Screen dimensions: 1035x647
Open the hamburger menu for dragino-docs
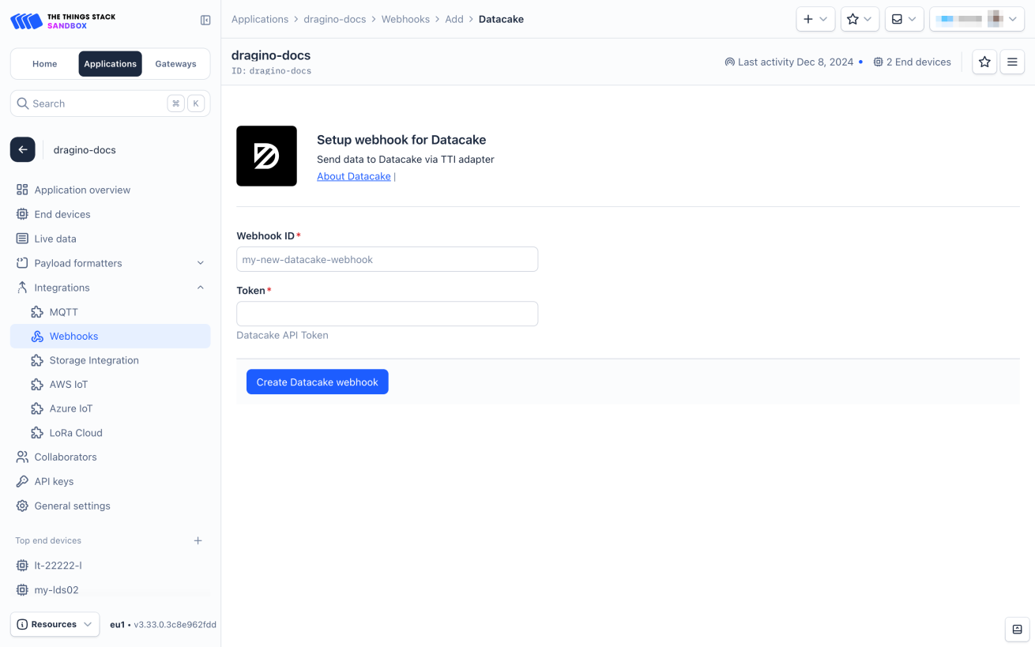coord(1012,62)
